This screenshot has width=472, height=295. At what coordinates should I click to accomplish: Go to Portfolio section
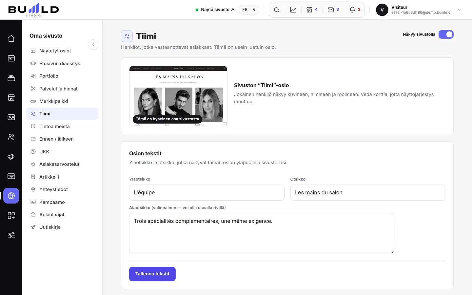[62, 76]
